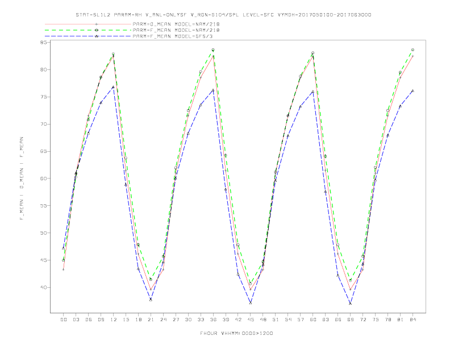The height and width of the screenshot is (348, 450).
Task: Click the x-axis tick label 66
Action: (338, 320)
